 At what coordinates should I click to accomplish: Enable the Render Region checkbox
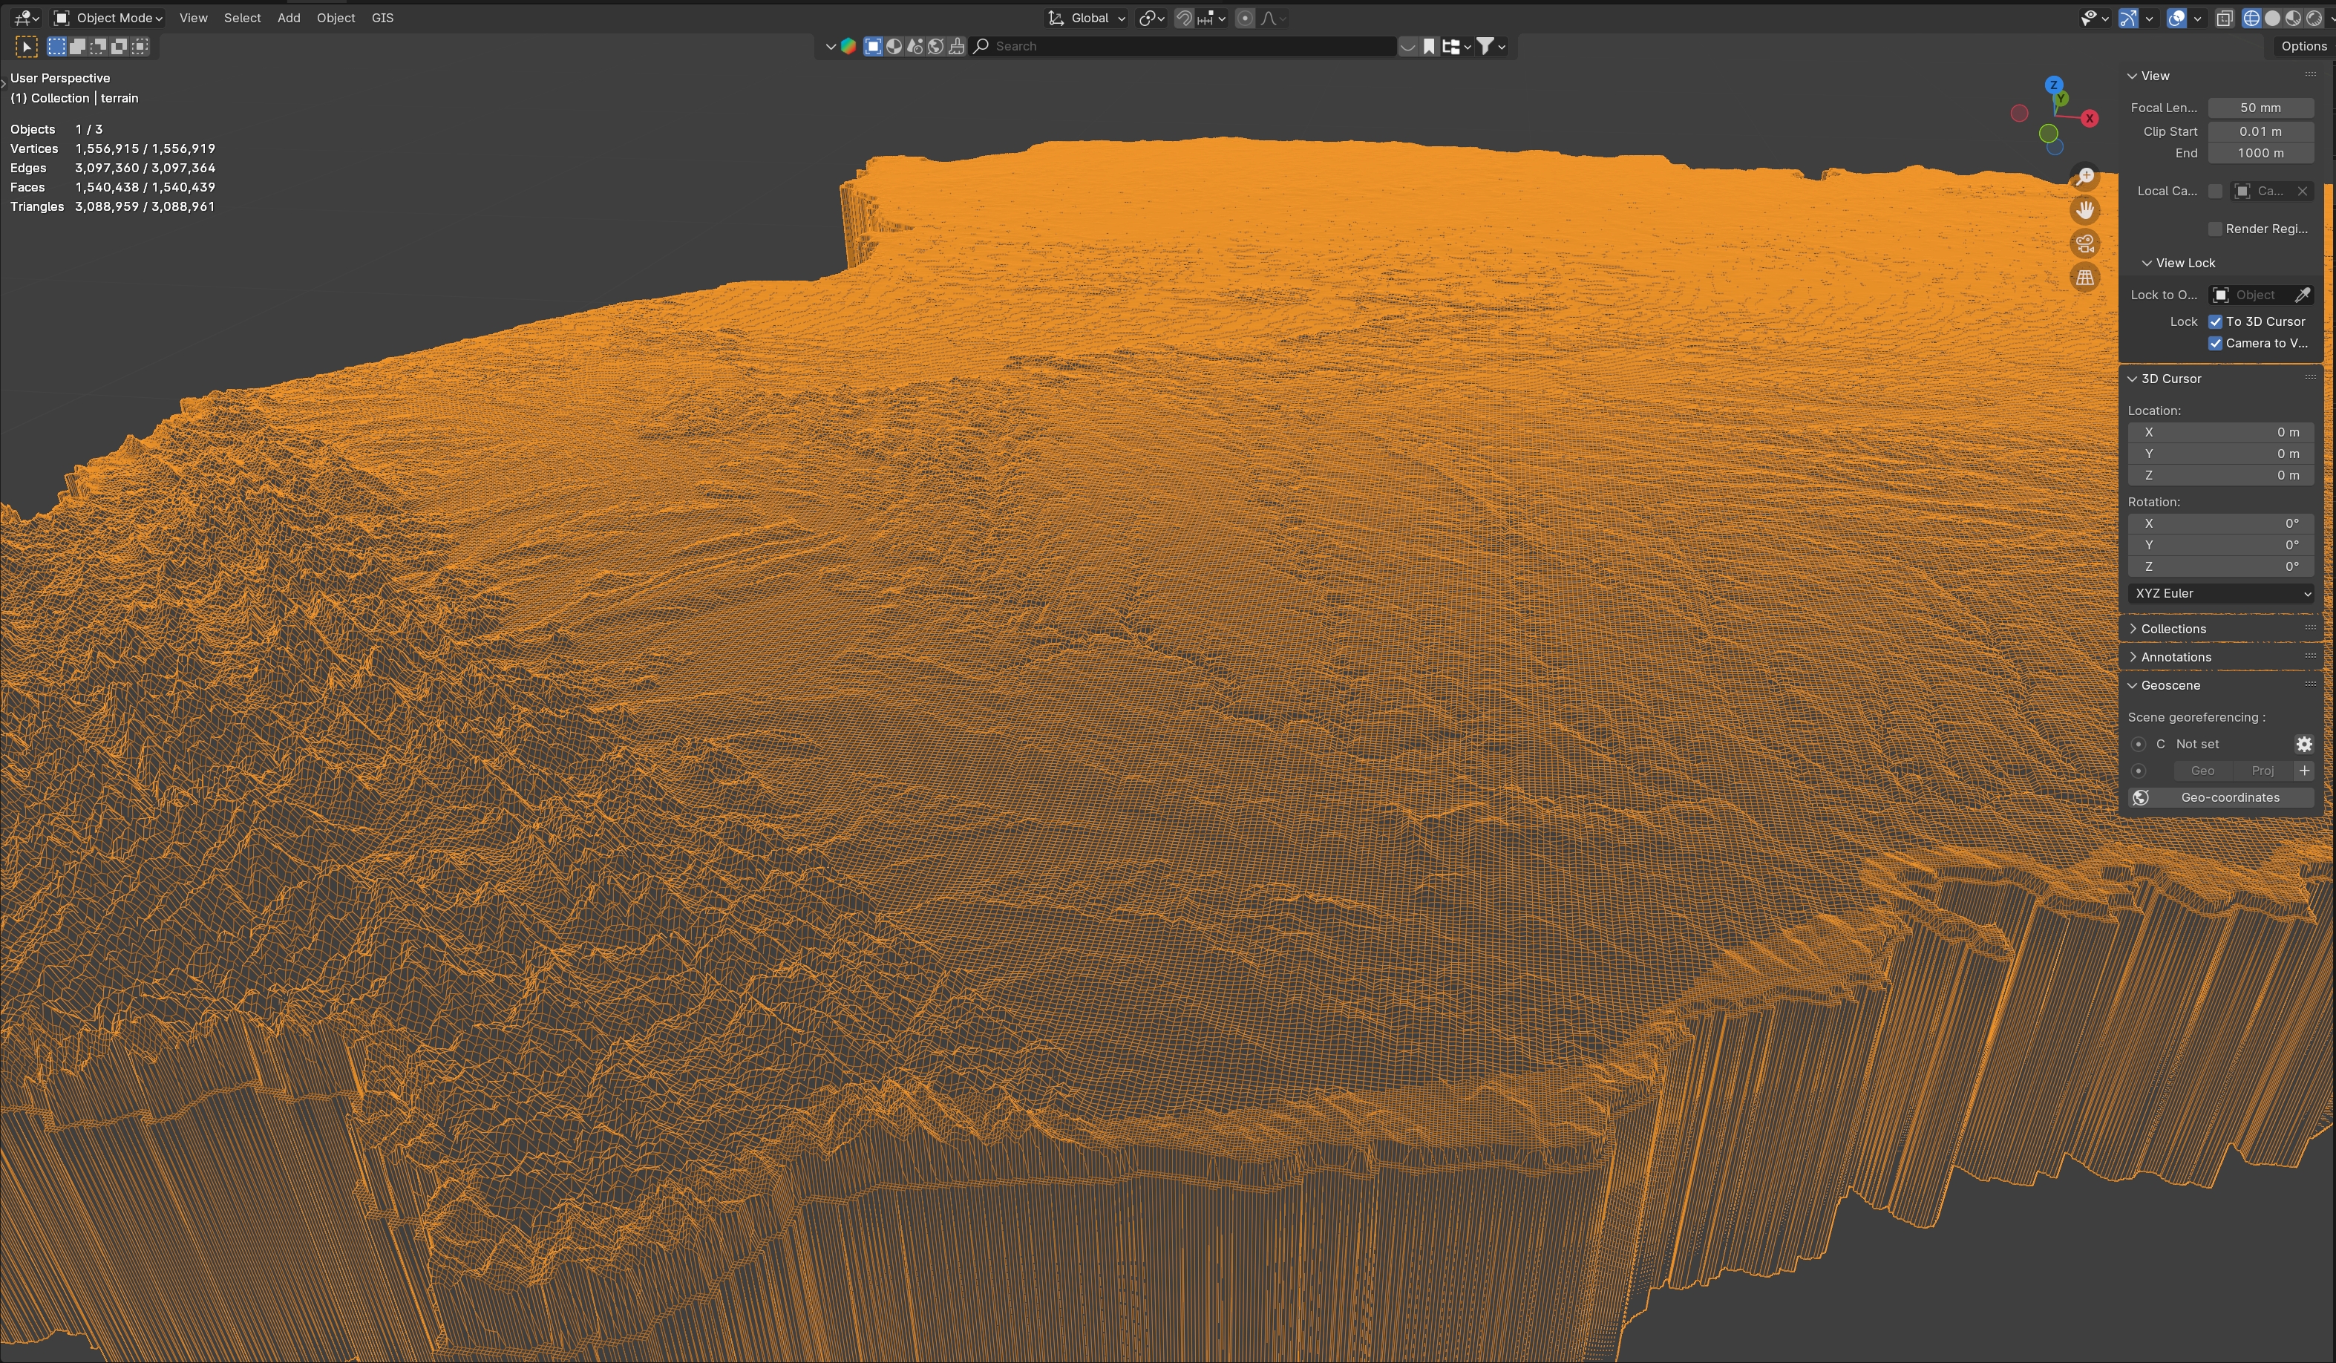tap(2216, 229)
